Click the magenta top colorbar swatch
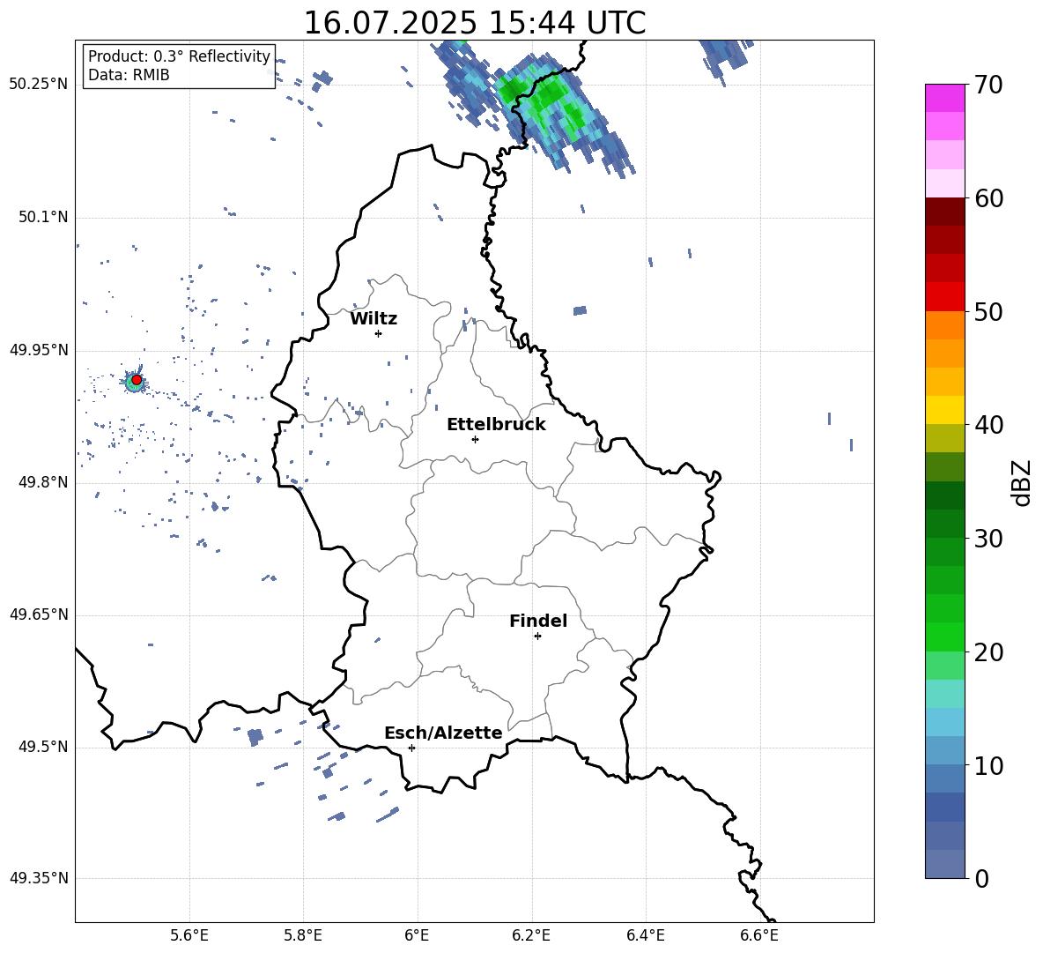This screenshot has height=953, width=1043. [945, 99]
